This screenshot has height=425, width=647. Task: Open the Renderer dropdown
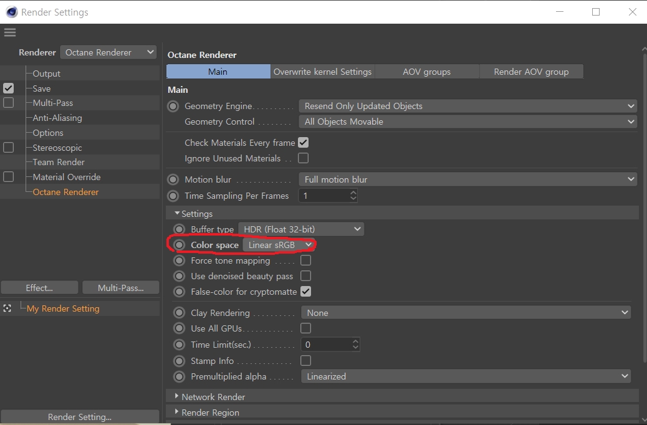pos(108,52)
